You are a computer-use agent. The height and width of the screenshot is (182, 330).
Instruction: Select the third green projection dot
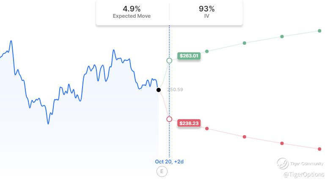point(282,37)
